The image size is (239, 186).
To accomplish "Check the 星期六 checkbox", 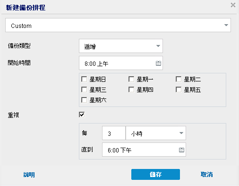I will [x=84, y=100].
